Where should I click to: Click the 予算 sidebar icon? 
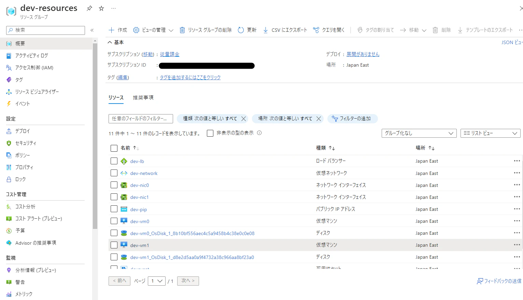pos(9,231)
